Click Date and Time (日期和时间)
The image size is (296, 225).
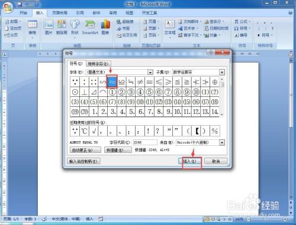216,28
